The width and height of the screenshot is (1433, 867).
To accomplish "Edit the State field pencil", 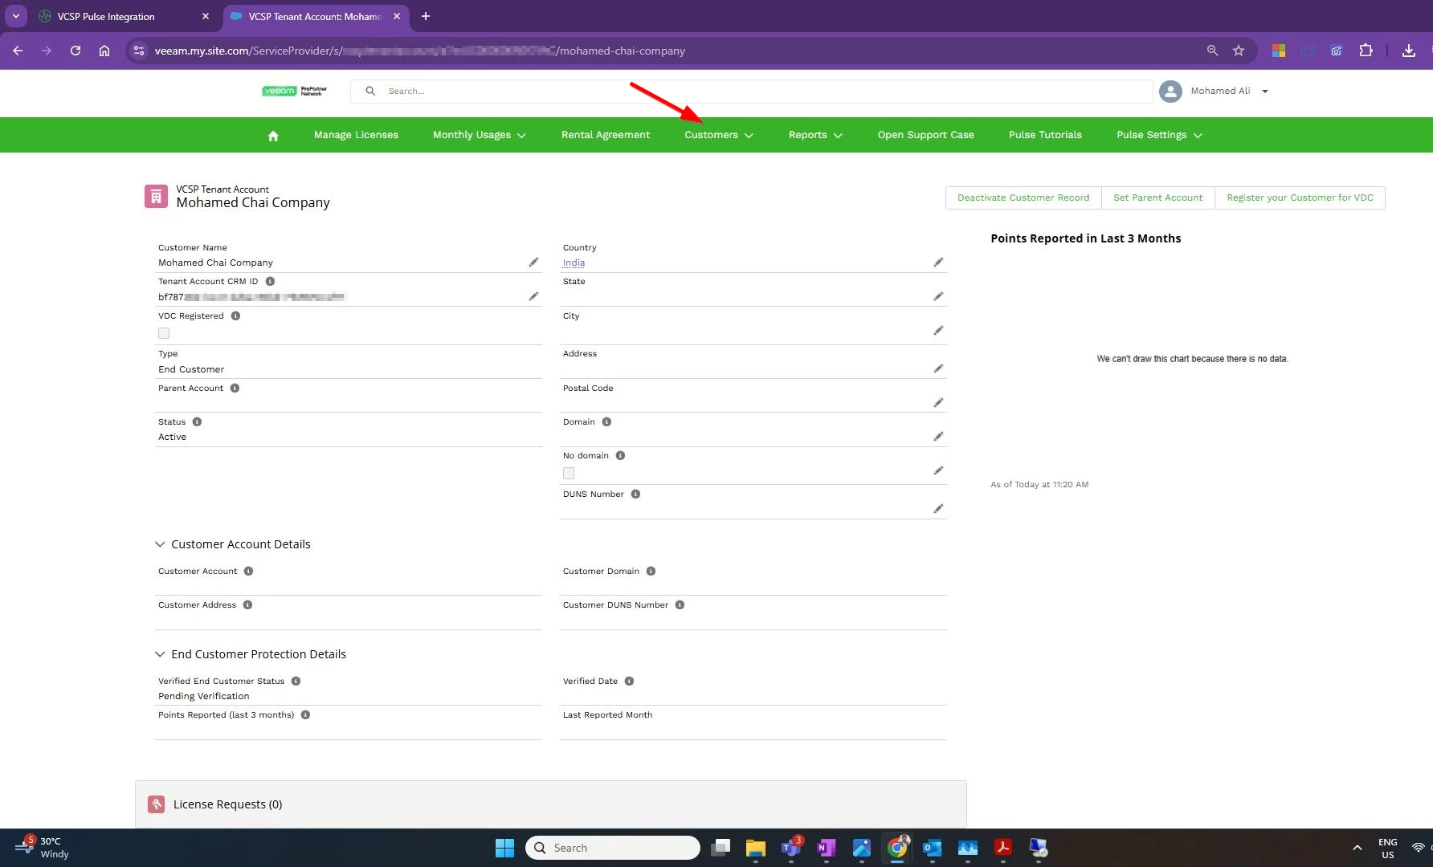I will coord(938,296).
